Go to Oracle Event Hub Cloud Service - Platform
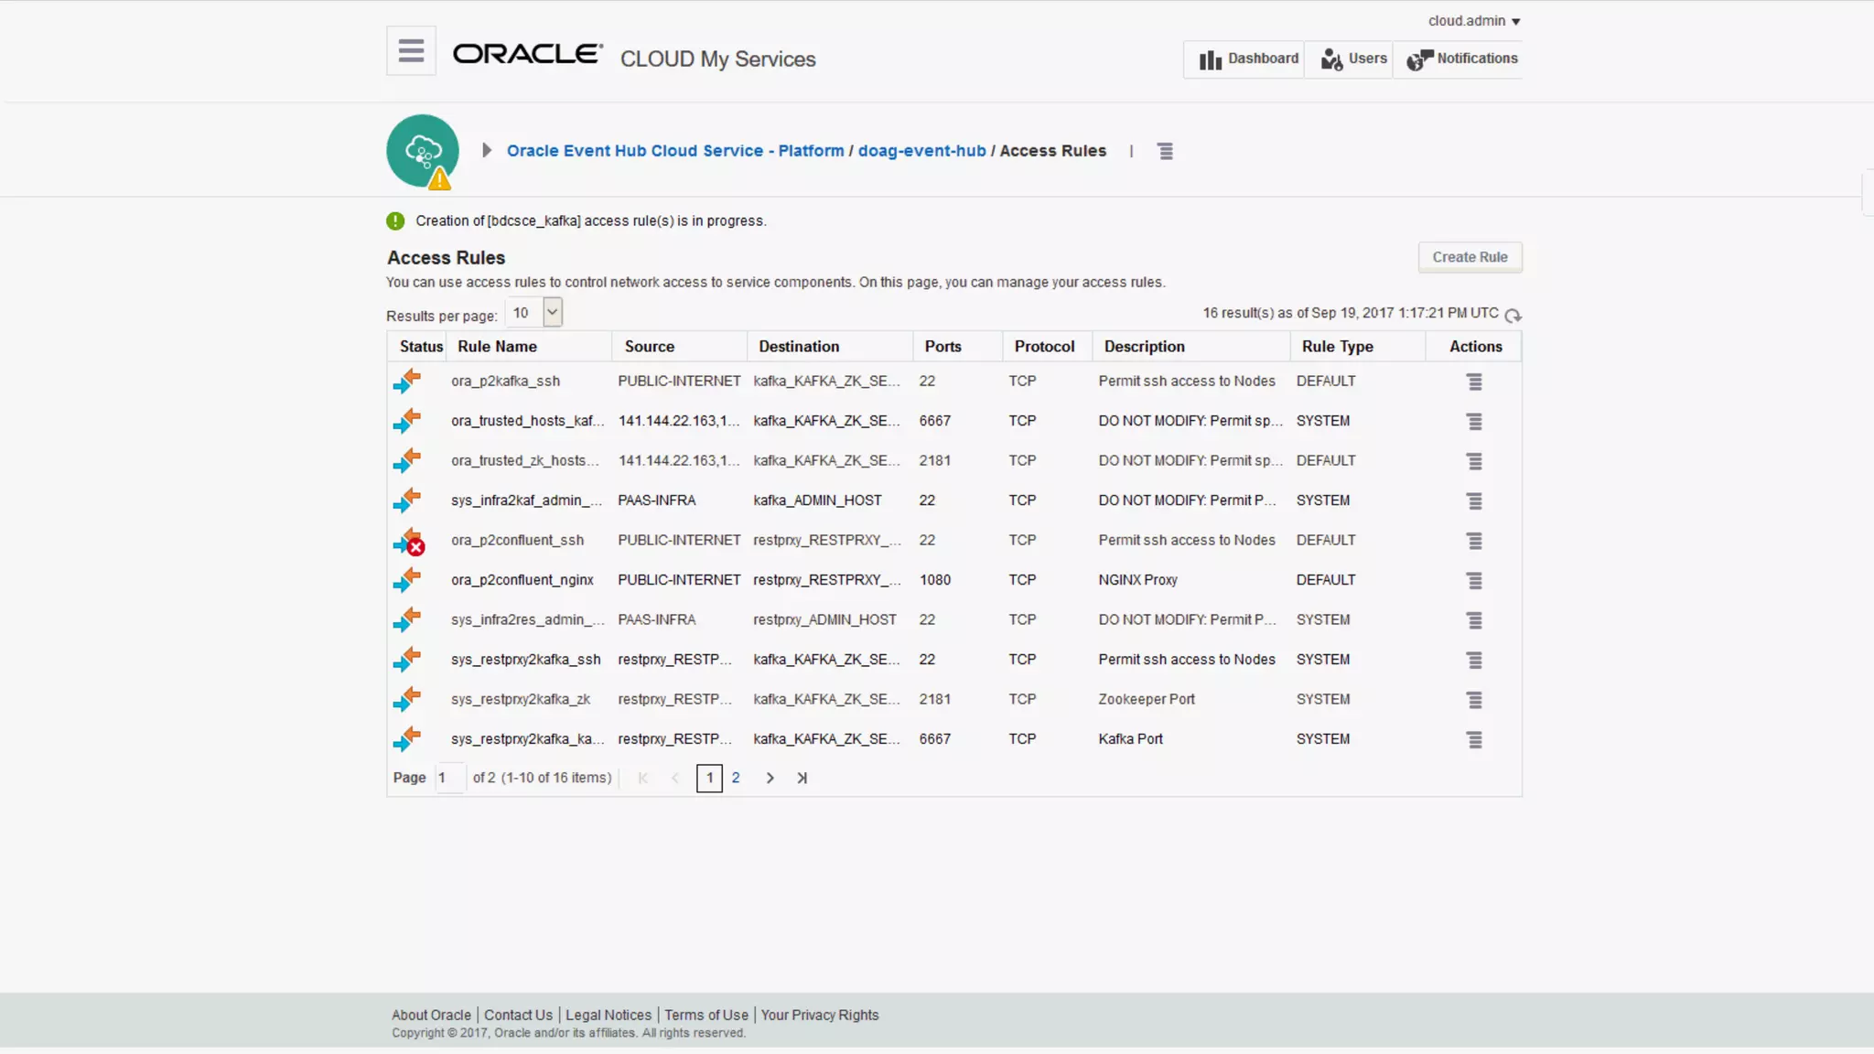Image resolution: width=1874 pixels, height=1054 pixels. (675, 150)
